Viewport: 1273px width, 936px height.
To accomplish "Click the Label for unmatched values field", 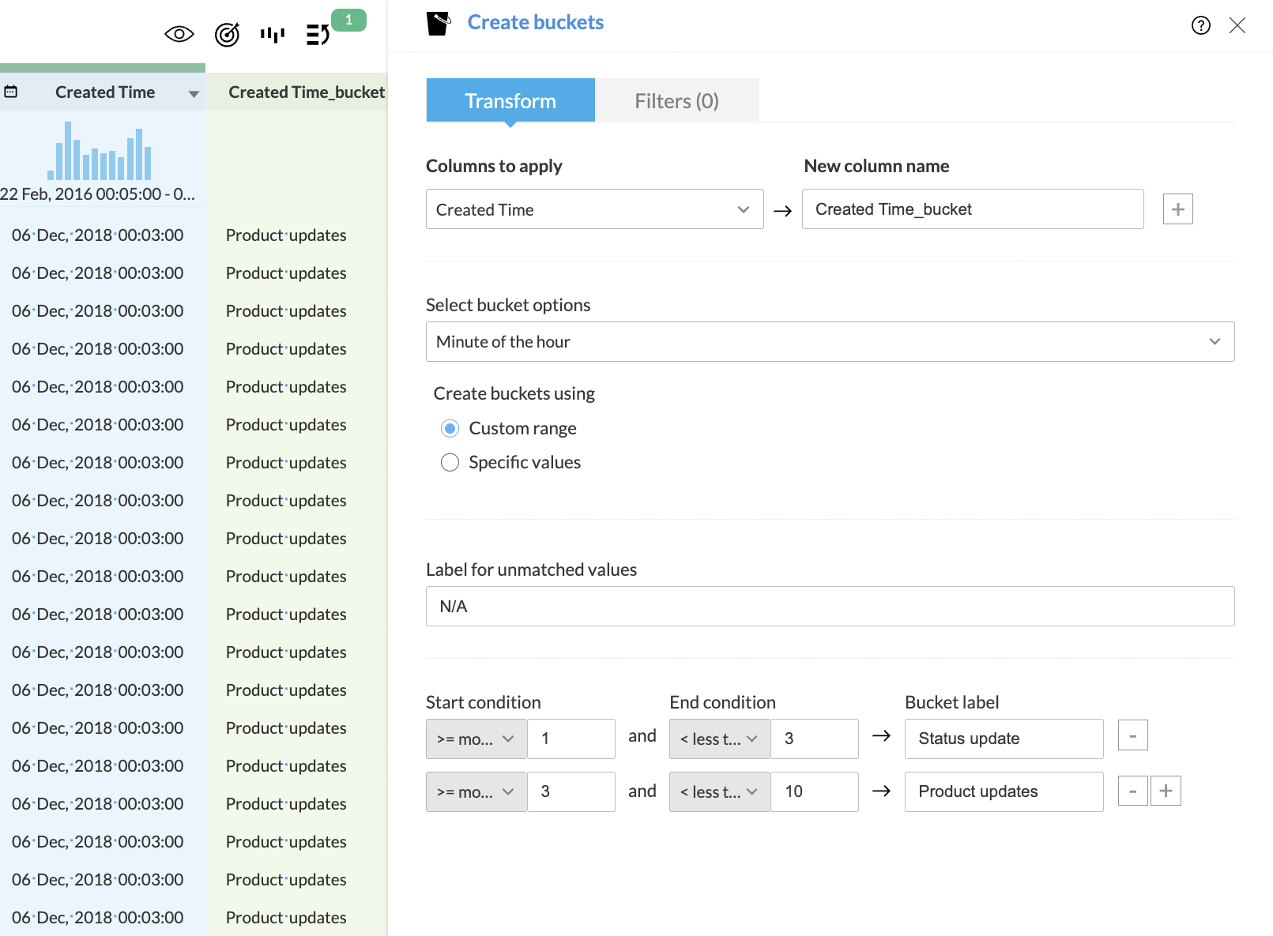I will [830, 607].
